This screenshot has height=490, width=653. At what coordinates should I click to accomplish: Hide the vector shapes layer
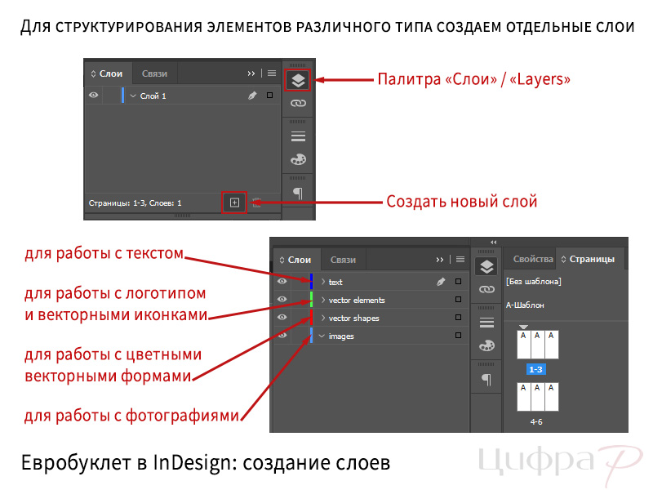(x=282, y=317)
